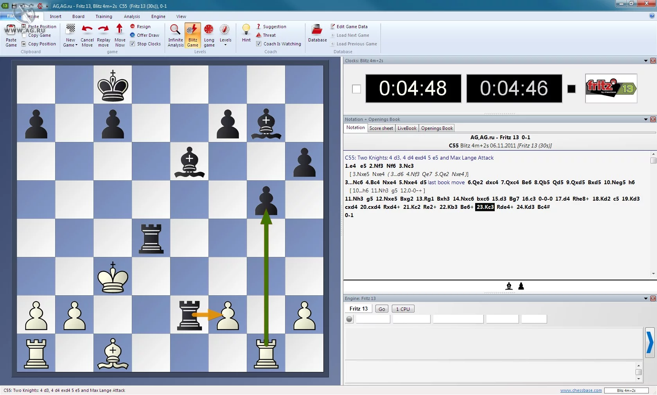Open quick access toolbar customize arrow
Viewport: 657px width, 395px height.
pos(47,6)
